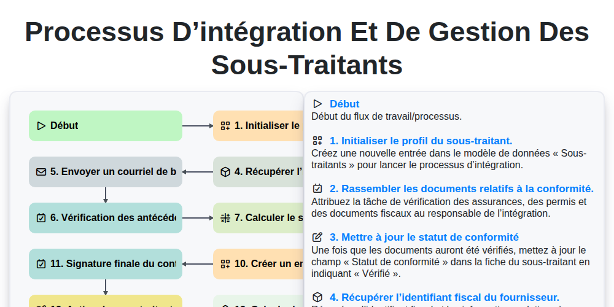Click the yellow flowchart node at the bottom left
Viewport: 614px width, 307px height.
tap(106, 301)
